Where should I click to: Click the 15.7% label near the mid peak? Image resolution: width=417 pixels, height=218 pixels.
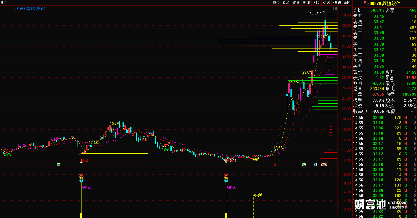click(x=114, y=124)
